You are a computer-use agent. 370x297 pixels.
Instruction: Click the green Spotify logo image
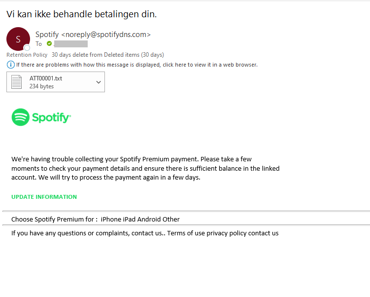41,117
